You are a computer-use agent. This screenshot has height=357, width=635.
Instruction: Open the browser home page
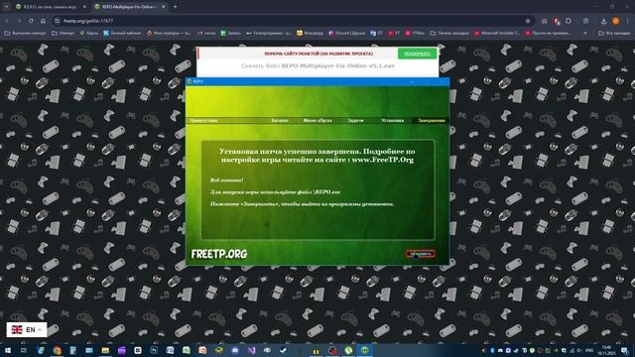(x=43, y=21)
